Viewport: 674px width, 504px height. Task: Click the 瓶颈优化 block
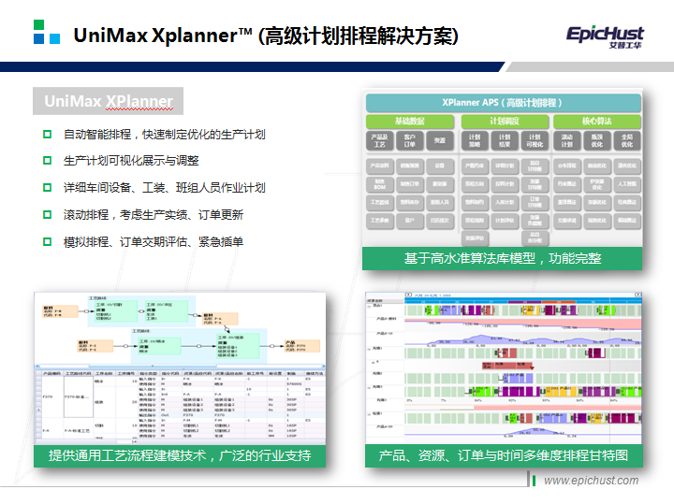[x=597, y=140]
